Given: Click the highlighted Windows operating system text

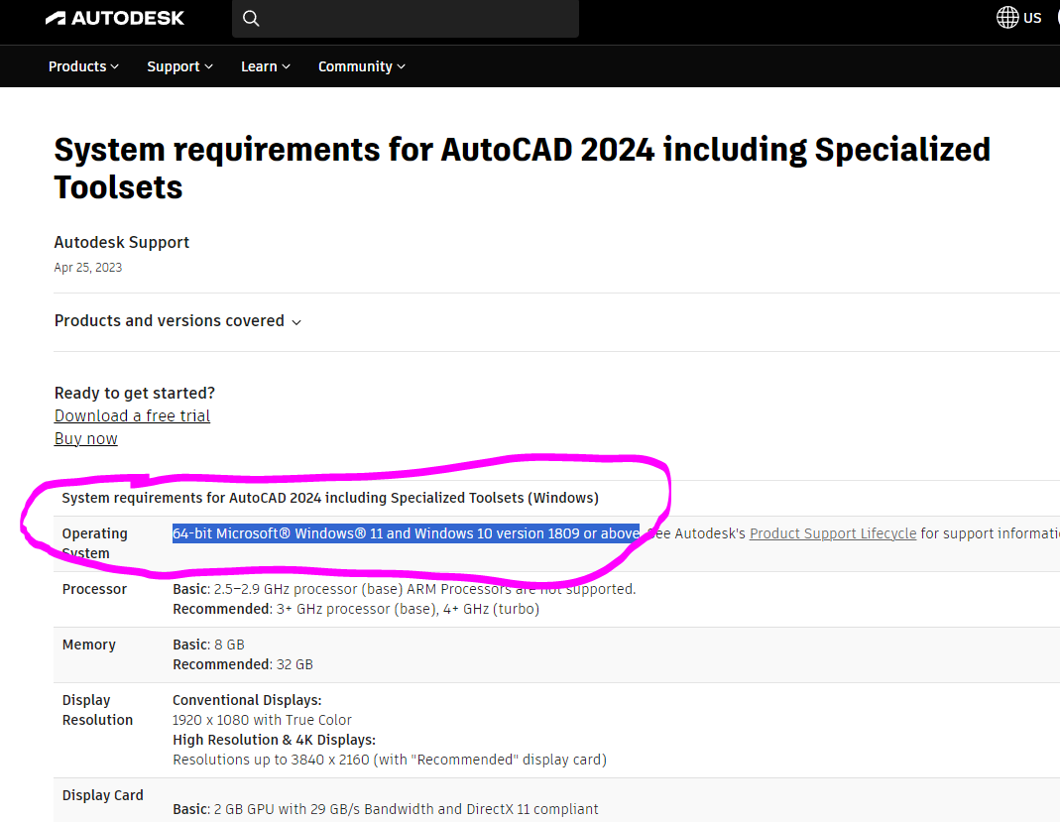Looking at the screenshot, I should [405, 532].
